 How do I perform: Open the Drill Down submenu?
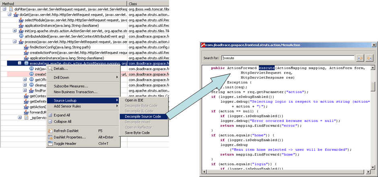tap(83, 77)
